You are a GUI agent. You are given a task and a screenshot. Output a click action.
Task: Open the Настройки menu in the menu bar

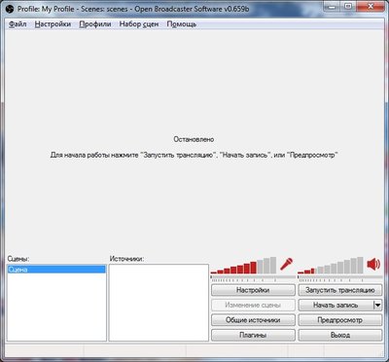click(53, 24)
